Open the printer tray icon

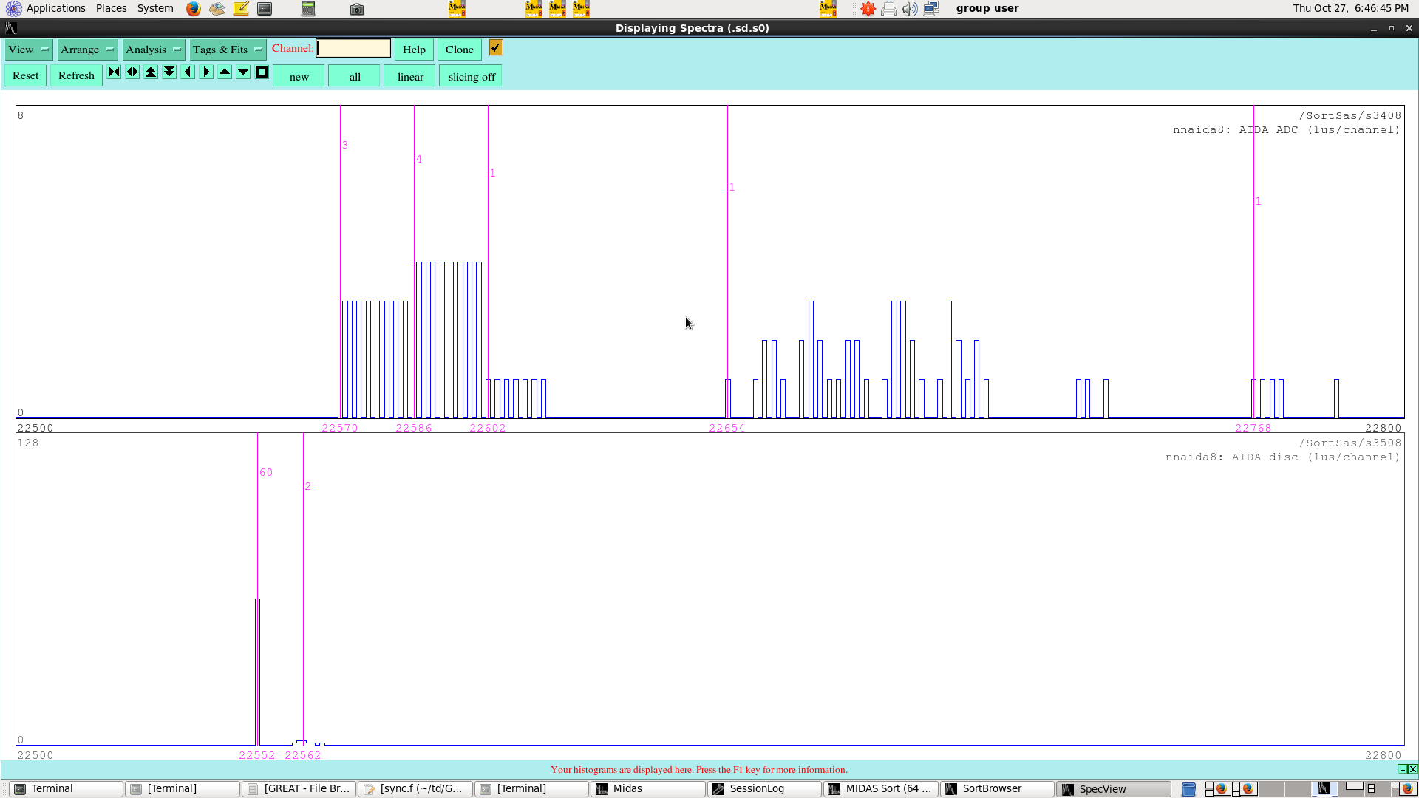(x=889, y=9)
